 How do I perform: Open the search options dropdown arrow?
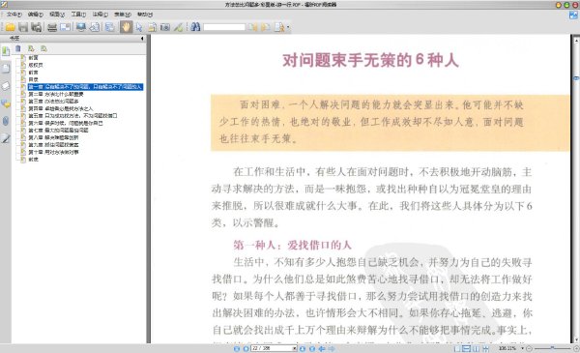click(x=288, y=27)
